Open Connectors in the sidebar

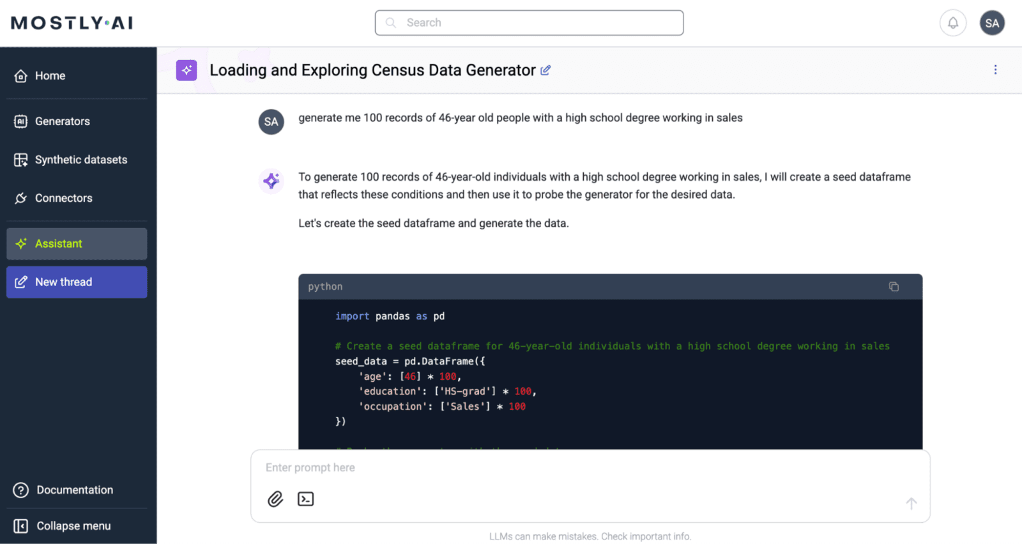(77, 198)
